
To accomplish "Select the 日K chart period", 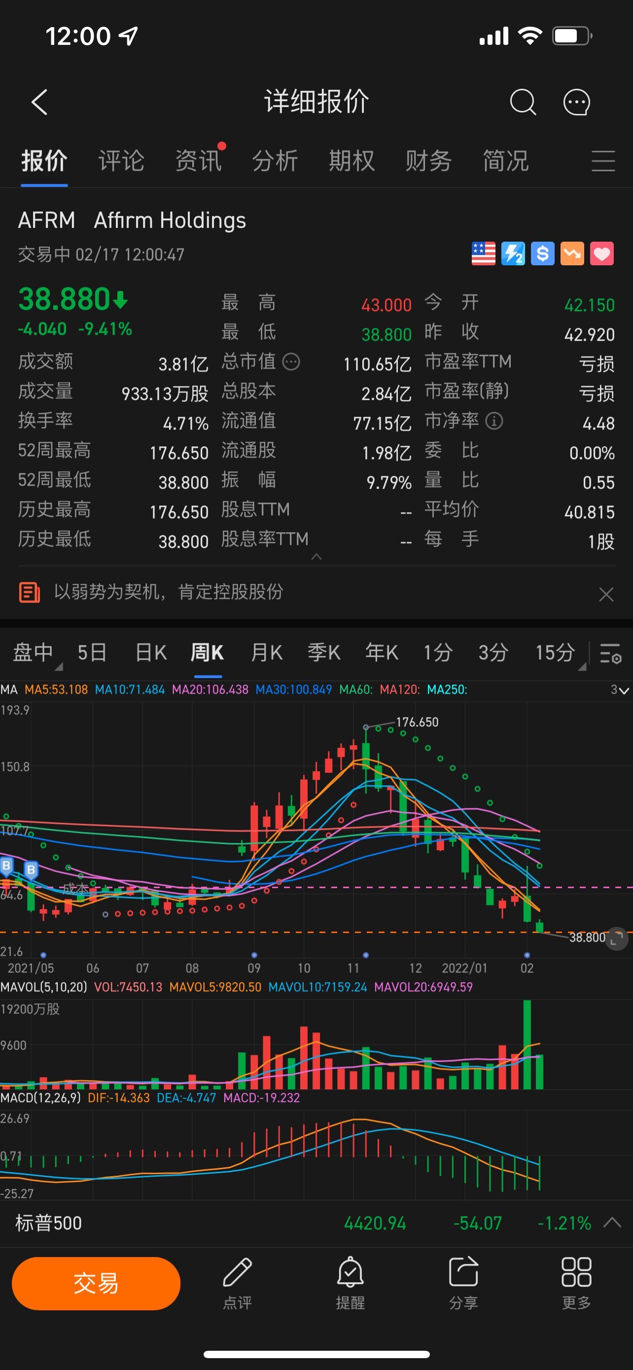I will pos(151,652).
